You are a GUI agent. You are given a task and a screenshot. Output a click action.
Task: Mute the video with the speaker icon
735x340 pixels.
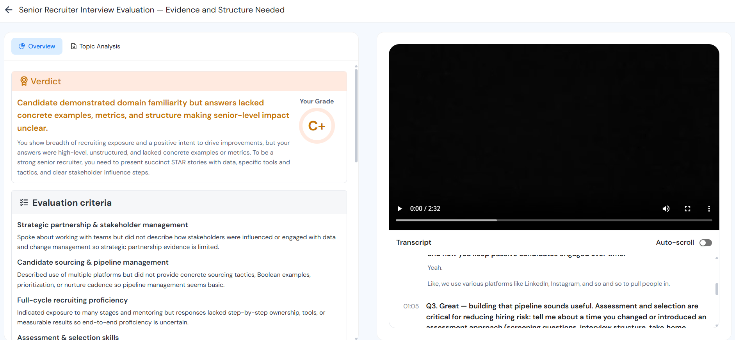click(x=666, y=208)
